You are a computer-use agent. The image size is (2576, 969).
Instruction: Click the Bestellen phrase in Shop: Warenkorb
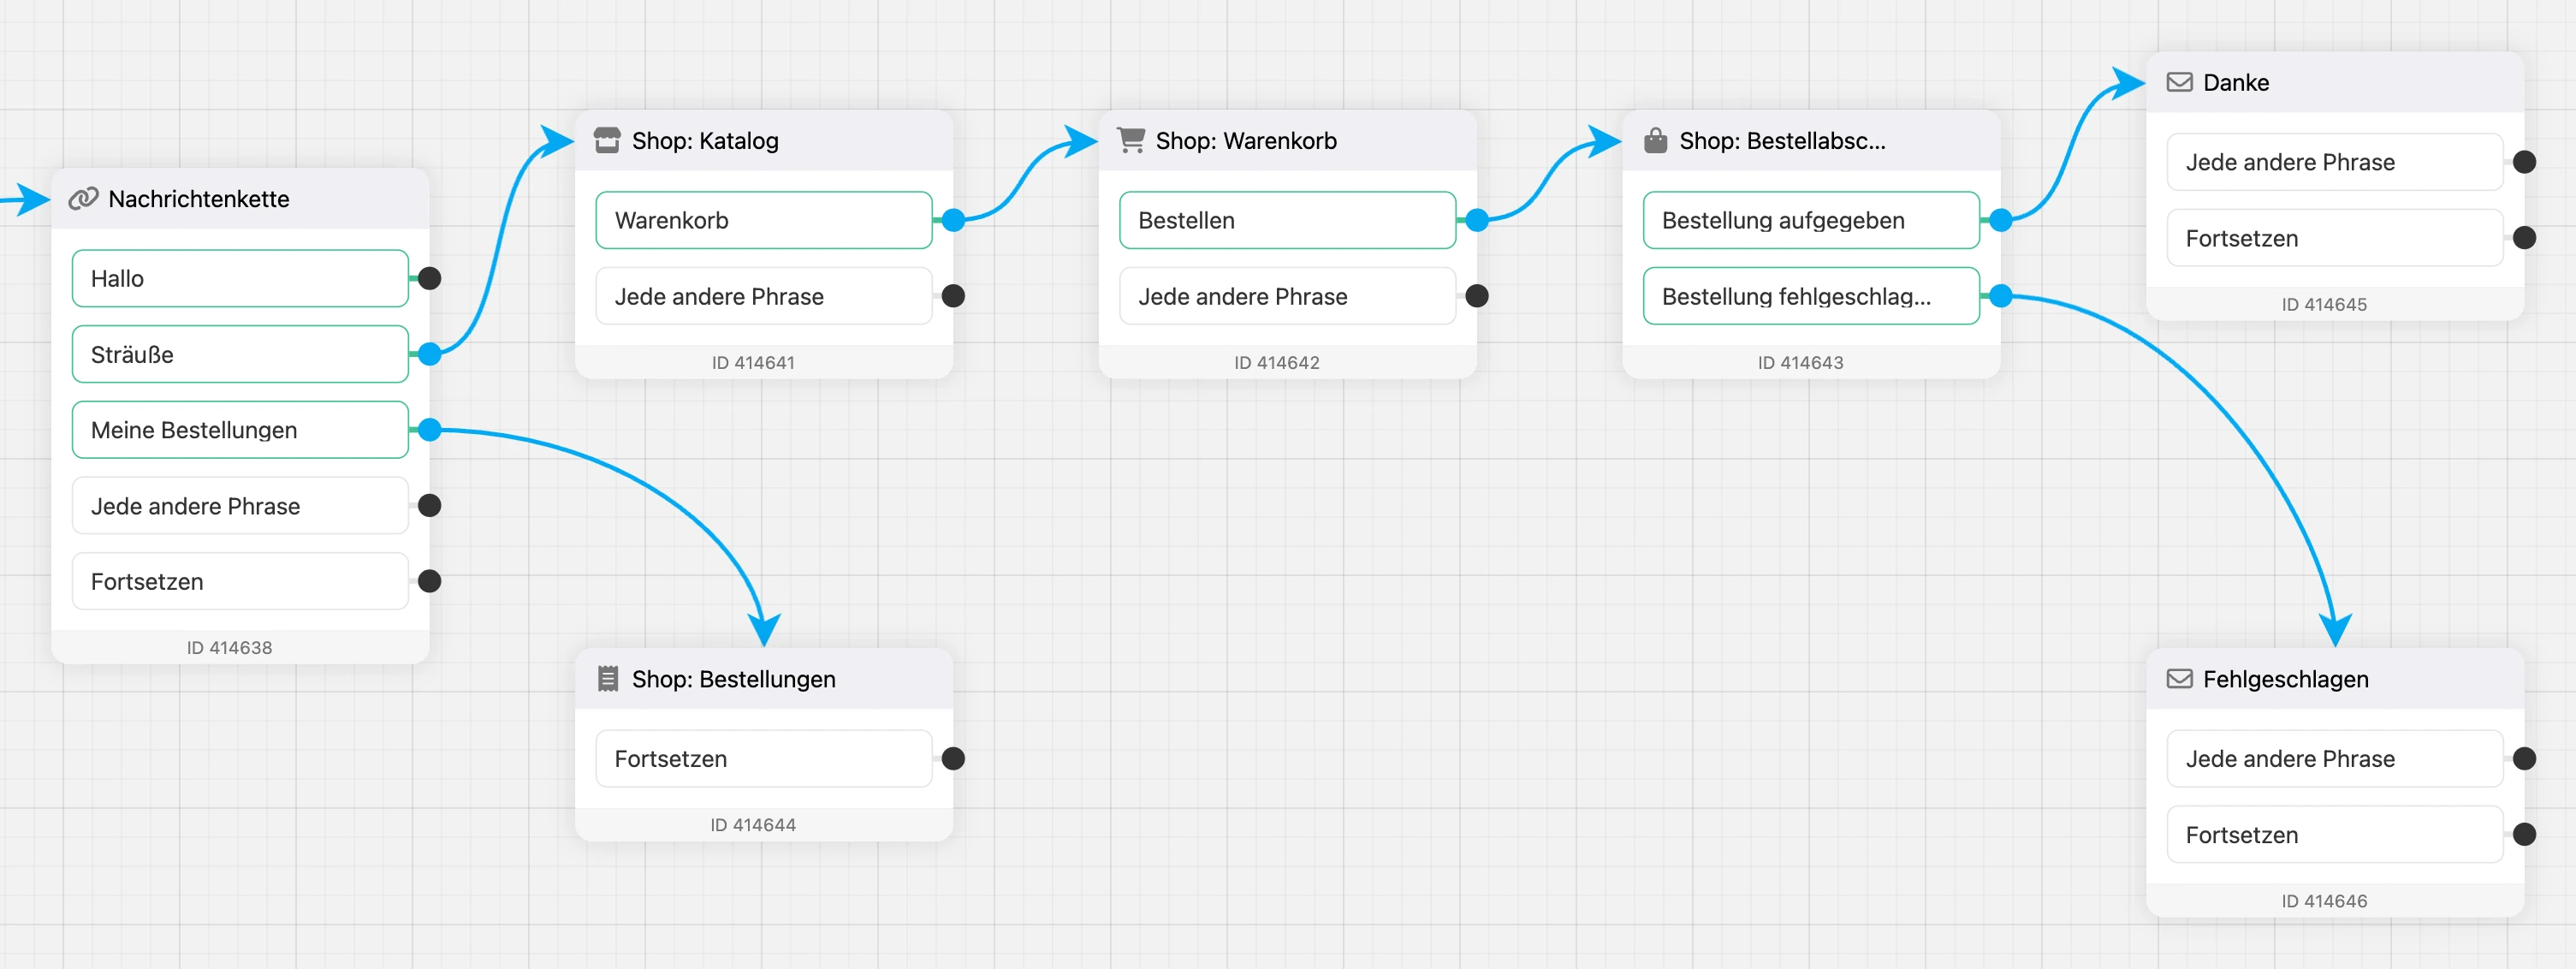point(1288,220)
